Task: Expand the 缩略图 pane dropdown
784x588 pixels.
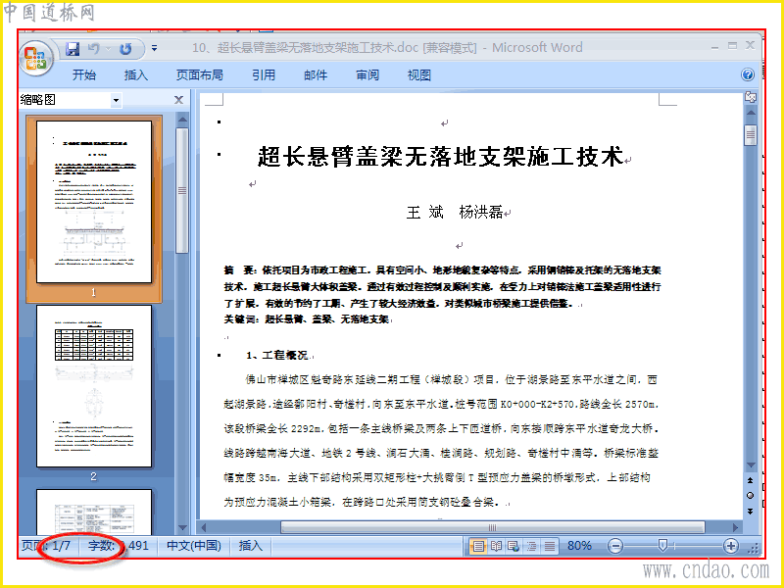Action: coord(116,100)
